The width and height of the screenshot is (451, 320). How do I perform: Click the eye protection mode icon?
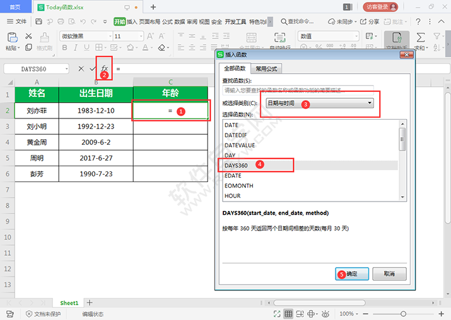[325, 314]
